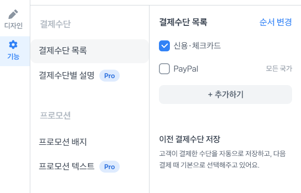Click the 프로모션 section header
The image size is (301, 193).
click(x=55, y=115)
